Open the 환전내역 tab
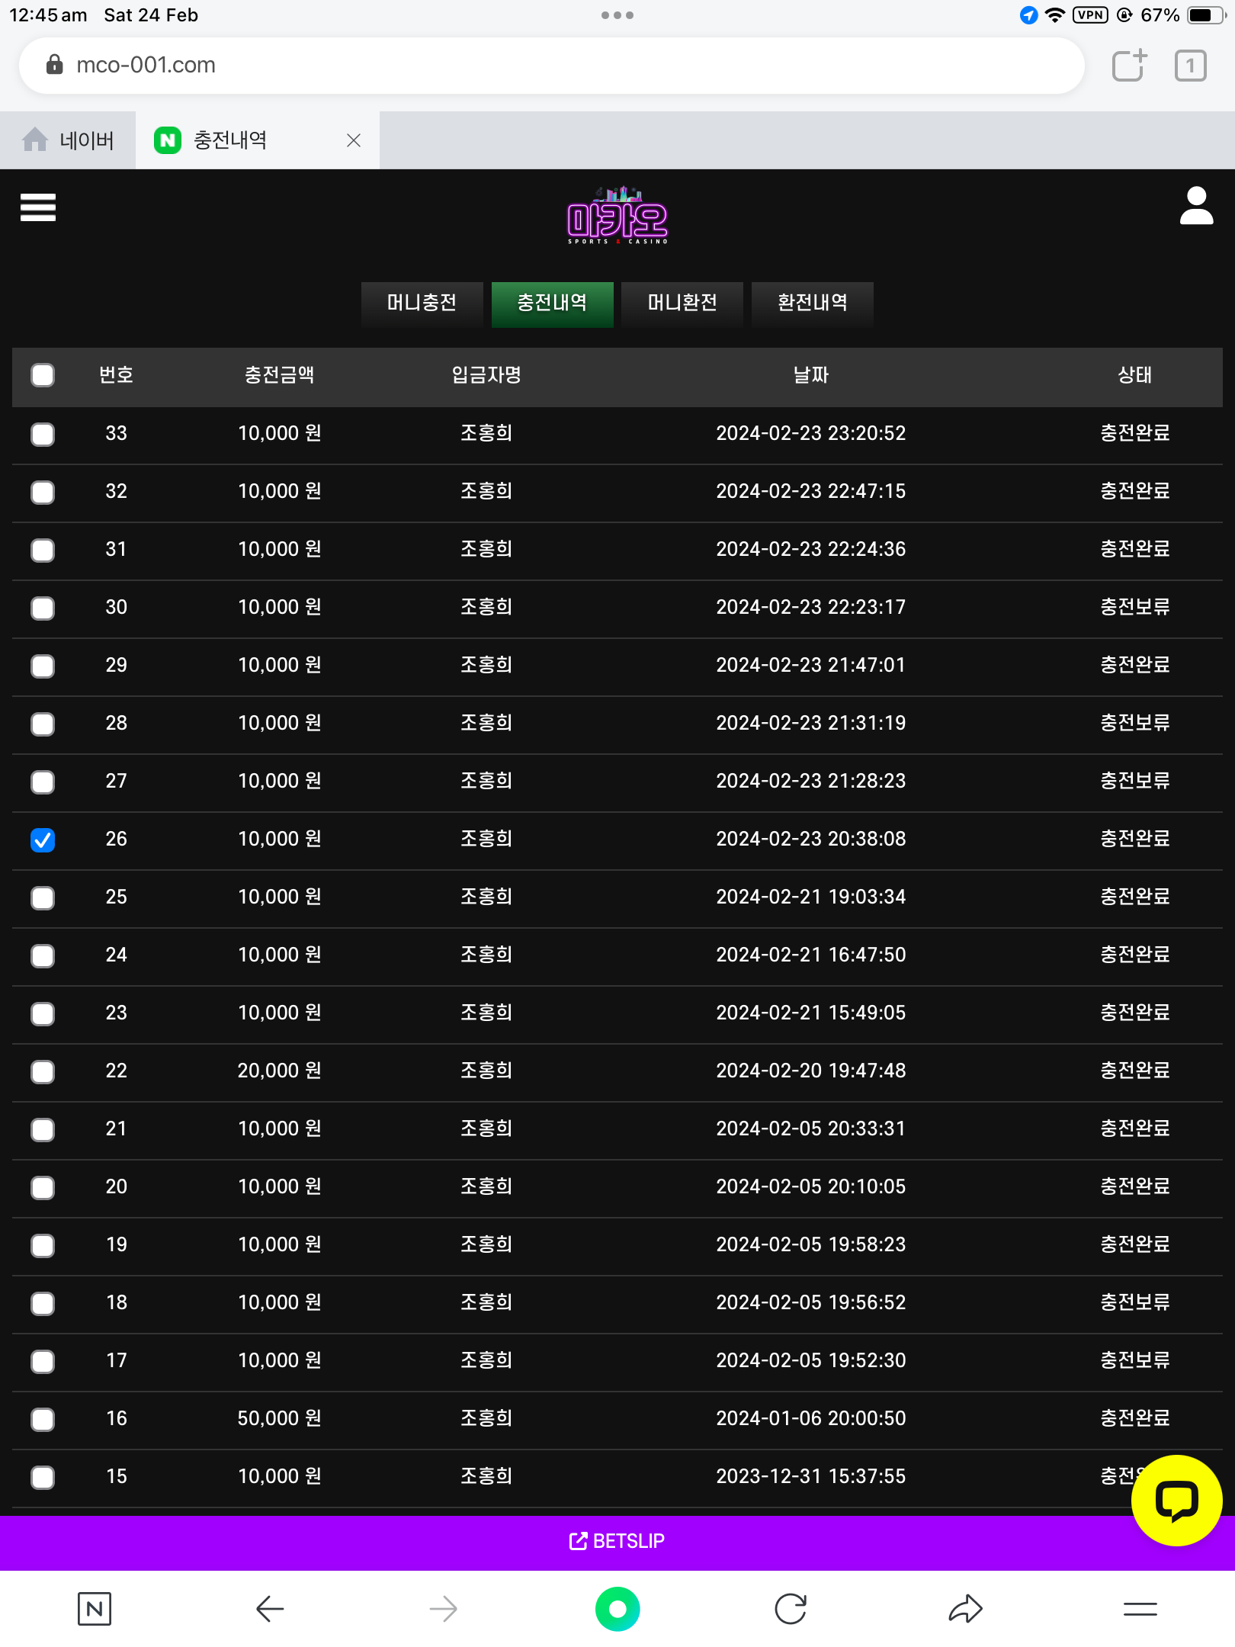The height and width of the screenshot is (1647, 1235). click(812, 303)
